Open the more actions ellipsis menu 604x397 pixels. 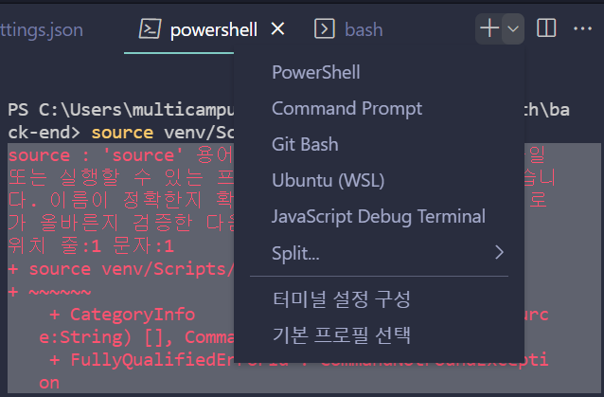(582, 28)
